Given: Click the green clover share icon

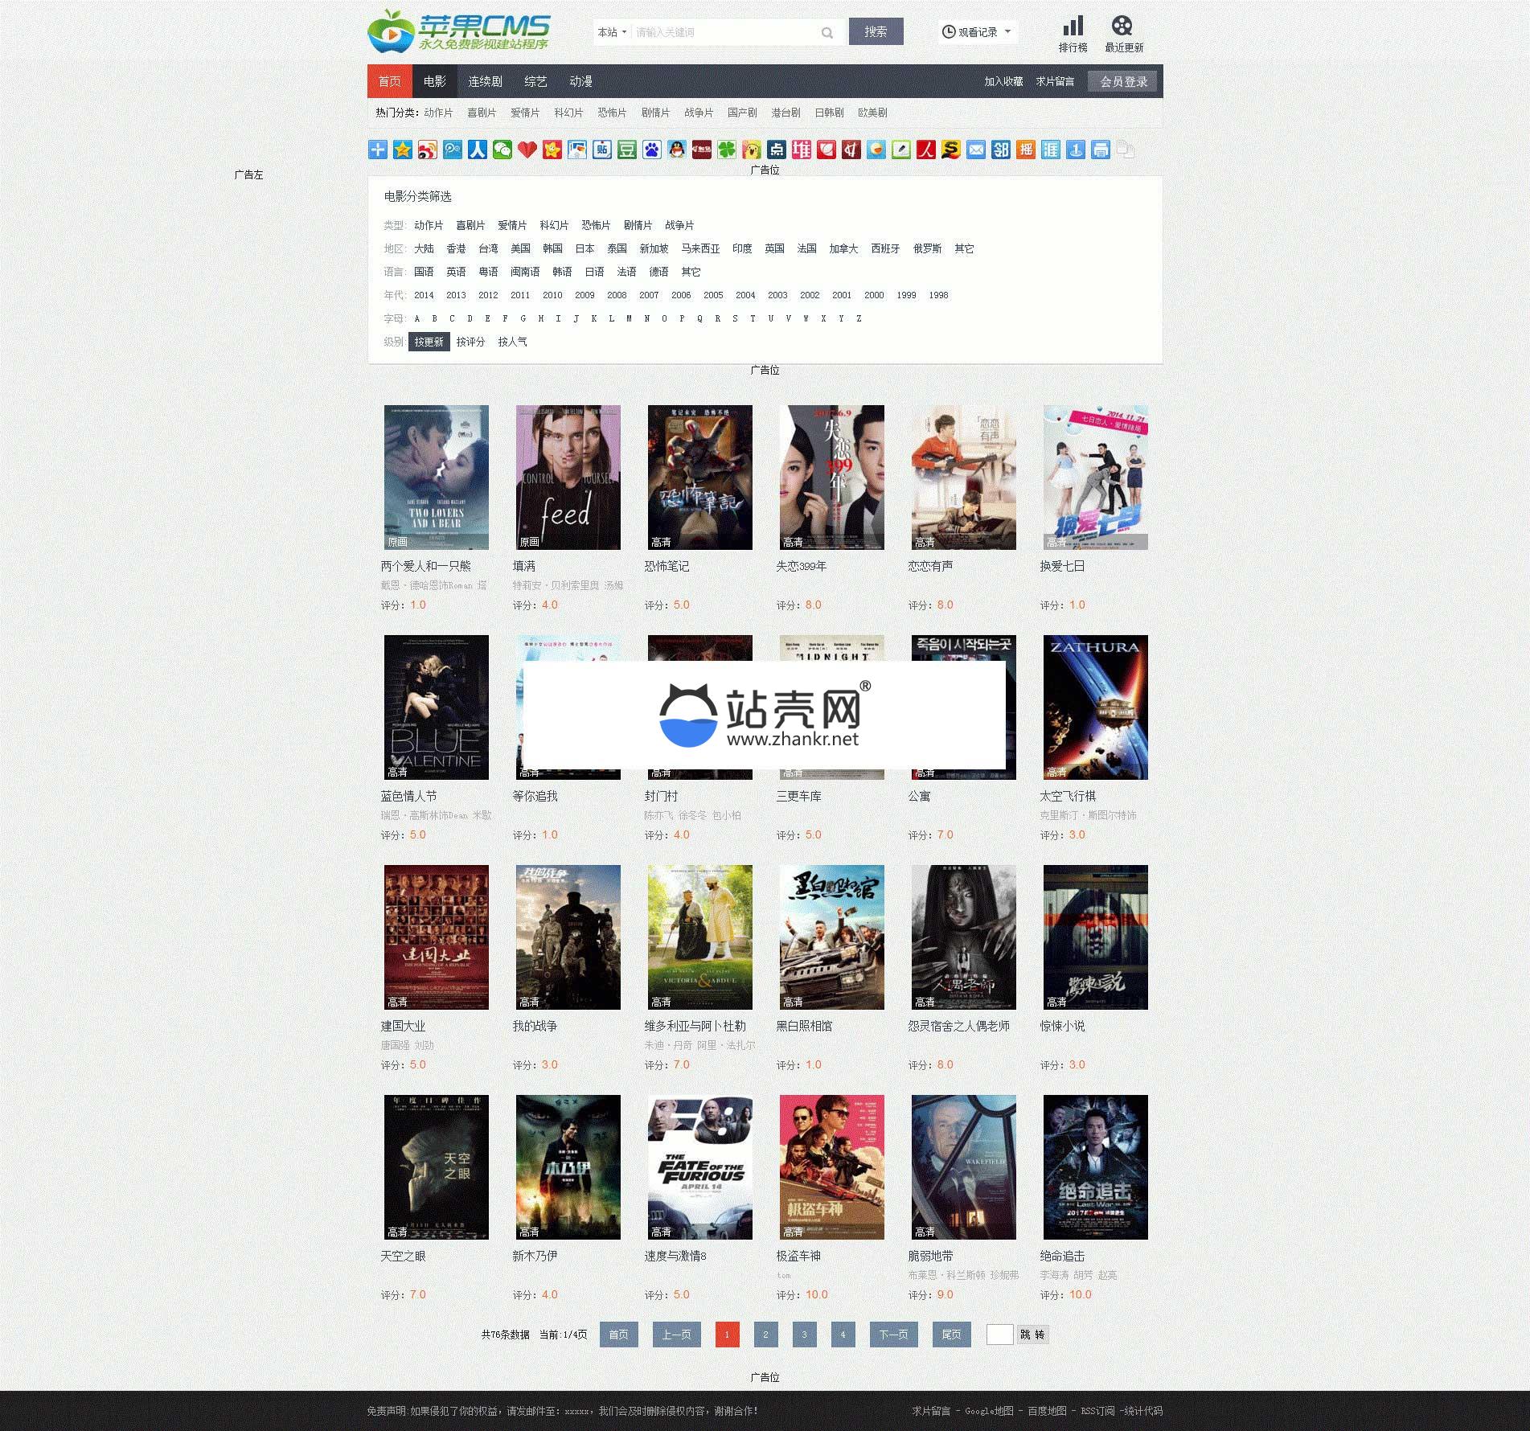Looking at the screenshot, I should click(x=726, y=150).
